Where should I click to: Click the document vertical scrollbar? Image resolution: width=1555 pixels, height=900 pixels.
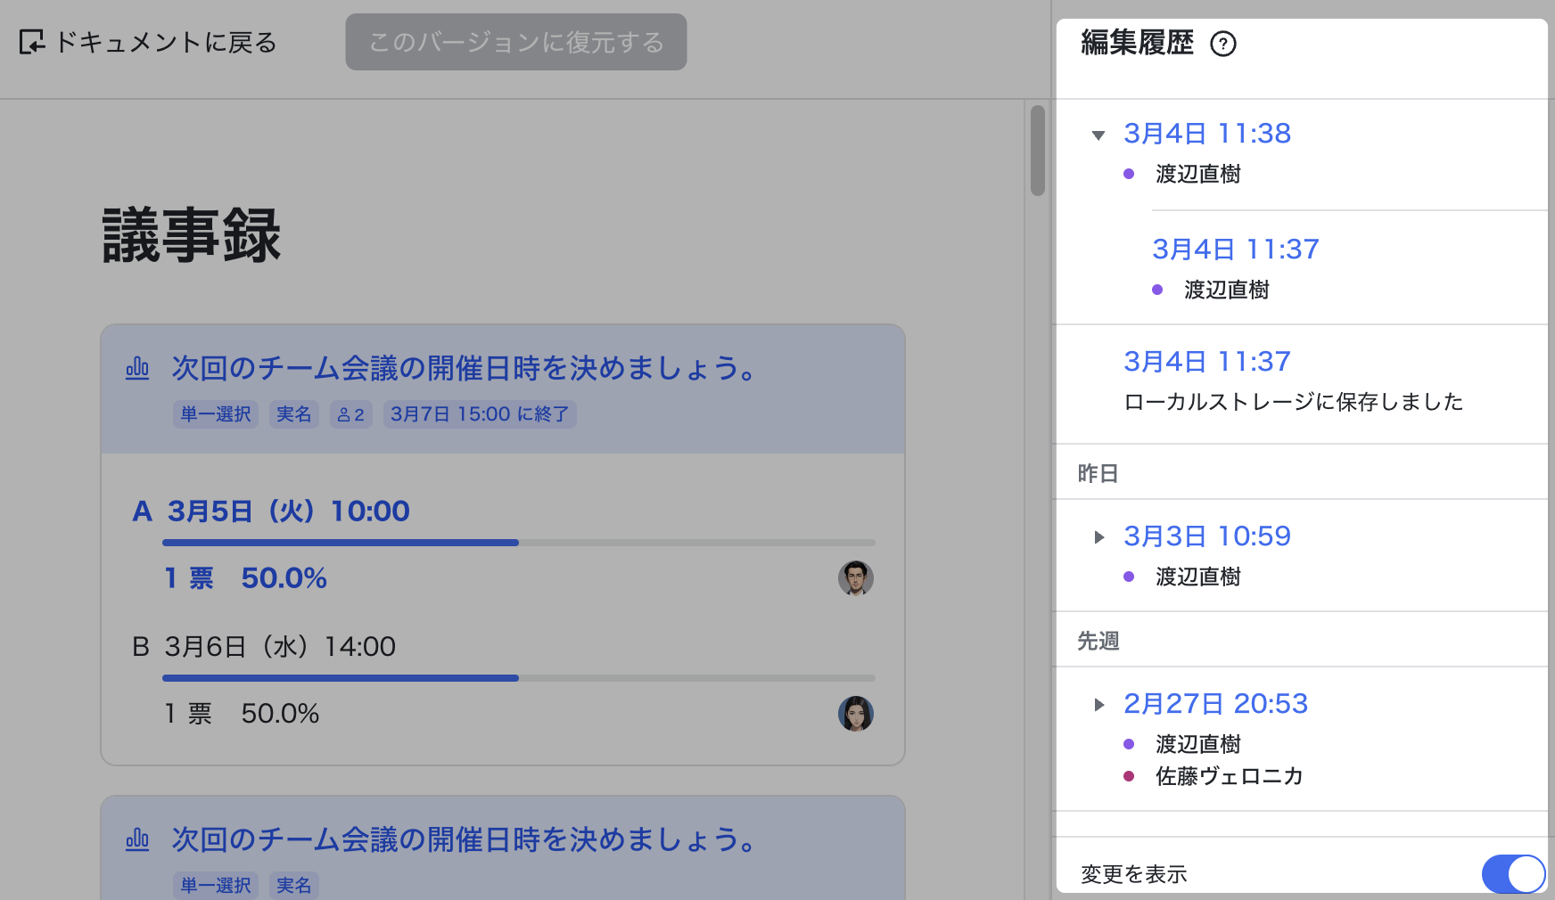[1037, 151]
